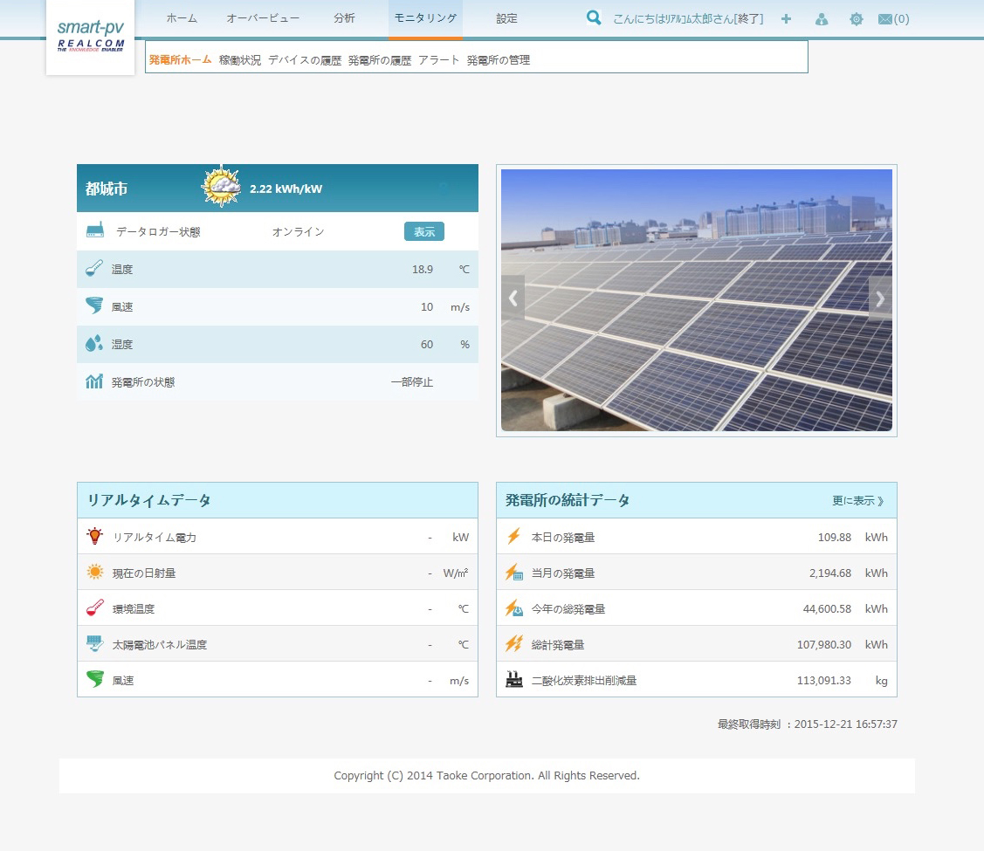The image size is (984, 851).
Task: Click the double lightning icon for 総計発電量
Action: (x=514, y=643)
